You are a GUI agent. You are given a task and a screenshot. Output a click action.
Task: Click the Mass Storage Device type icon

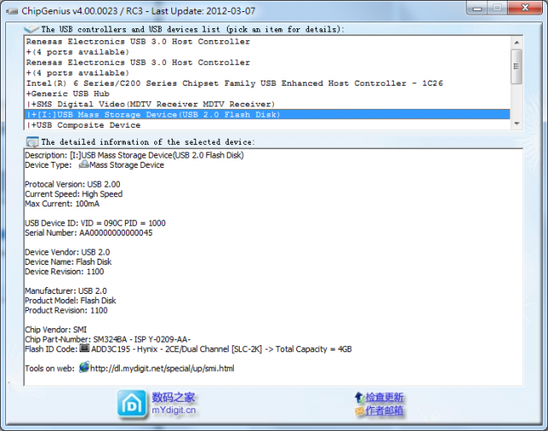tap(84, 165)
